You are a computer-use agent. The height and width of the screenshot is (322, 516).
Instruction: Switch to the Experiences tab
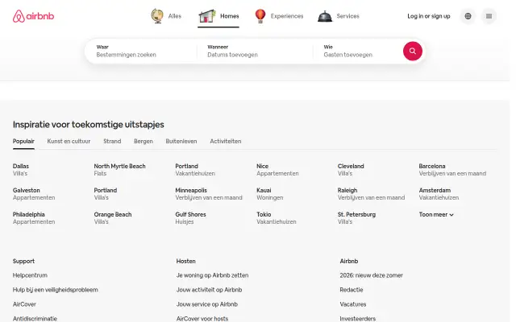coord(279,16)
